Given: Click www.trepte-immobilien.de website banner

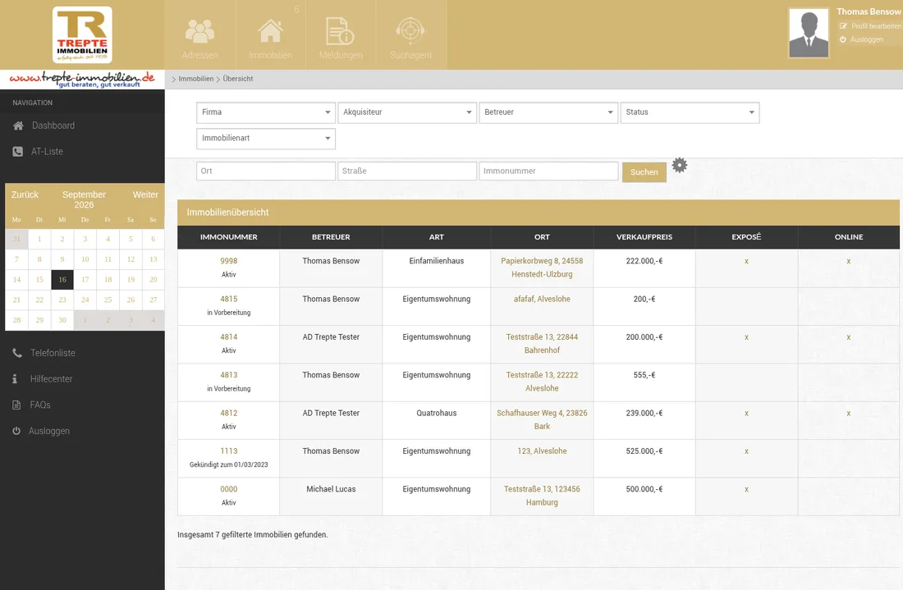Looking at the screenshot, I should point(82,80).
